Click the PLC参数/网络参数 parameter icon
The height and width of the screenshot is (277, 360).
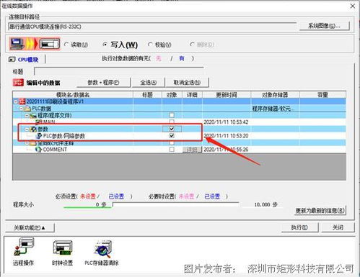coord(38,136)
